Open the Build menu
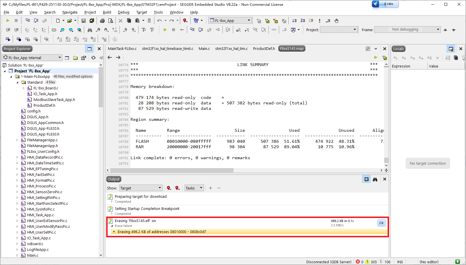Viewport: 466px width, 265px height. (107, 12)
